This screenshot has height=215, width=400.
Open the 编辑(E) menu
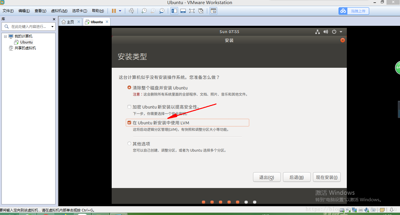point(24,11)
